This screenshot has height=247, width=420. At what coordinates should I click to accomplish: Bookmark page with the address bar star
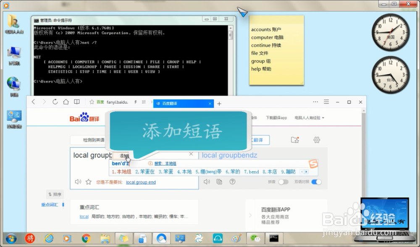click(92, 102)
